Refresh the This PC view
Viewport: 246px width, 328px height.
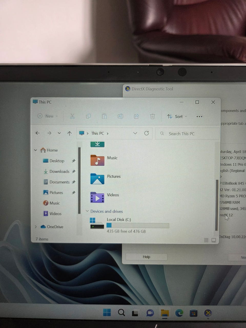point(146,133)
